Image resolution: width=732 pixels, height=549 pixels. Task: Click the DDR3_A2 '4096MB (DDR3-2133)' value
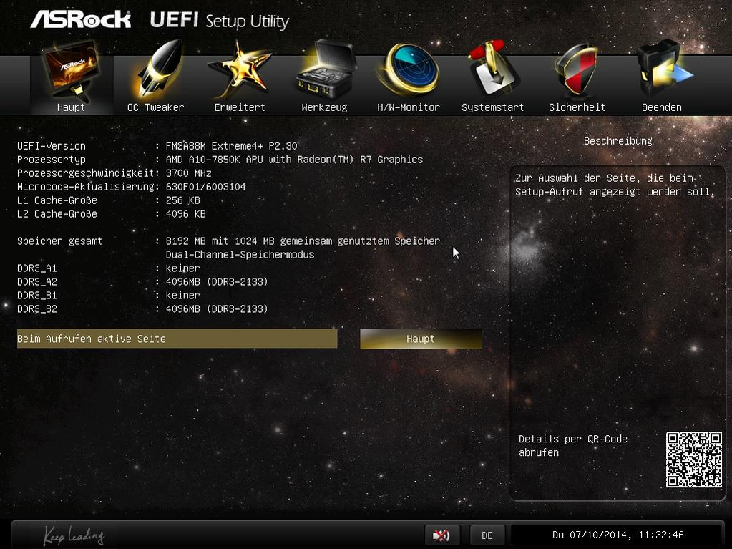(x=217, y=282)
